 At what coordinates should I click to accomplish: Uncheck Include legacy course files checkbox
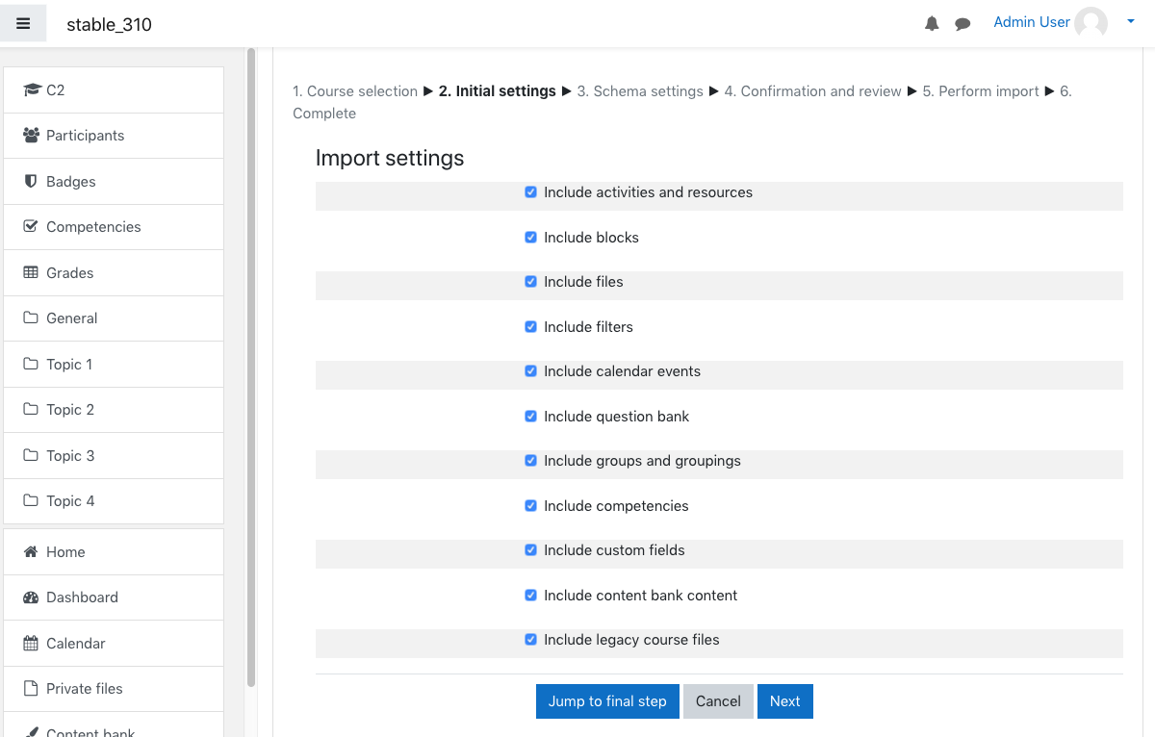530,640
